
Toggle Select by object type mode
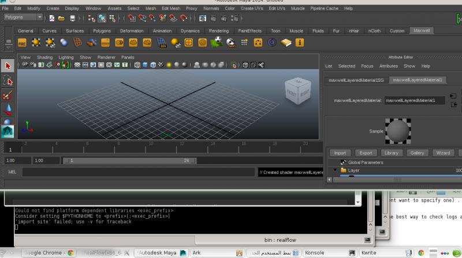click(x=102, y=18)
